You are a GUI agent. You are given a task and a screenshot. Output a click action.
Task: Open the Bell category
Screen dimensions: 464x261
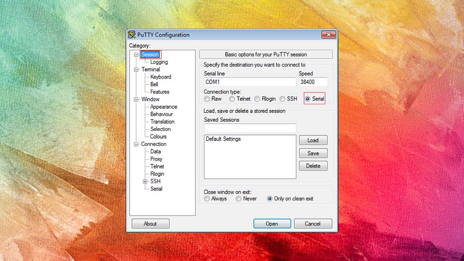coord(154,84)
